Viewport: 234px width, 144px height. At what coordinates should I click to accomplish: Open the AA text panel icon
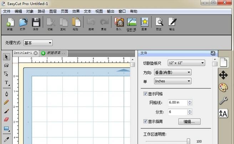pyautogui.click(x=223, y=113)
